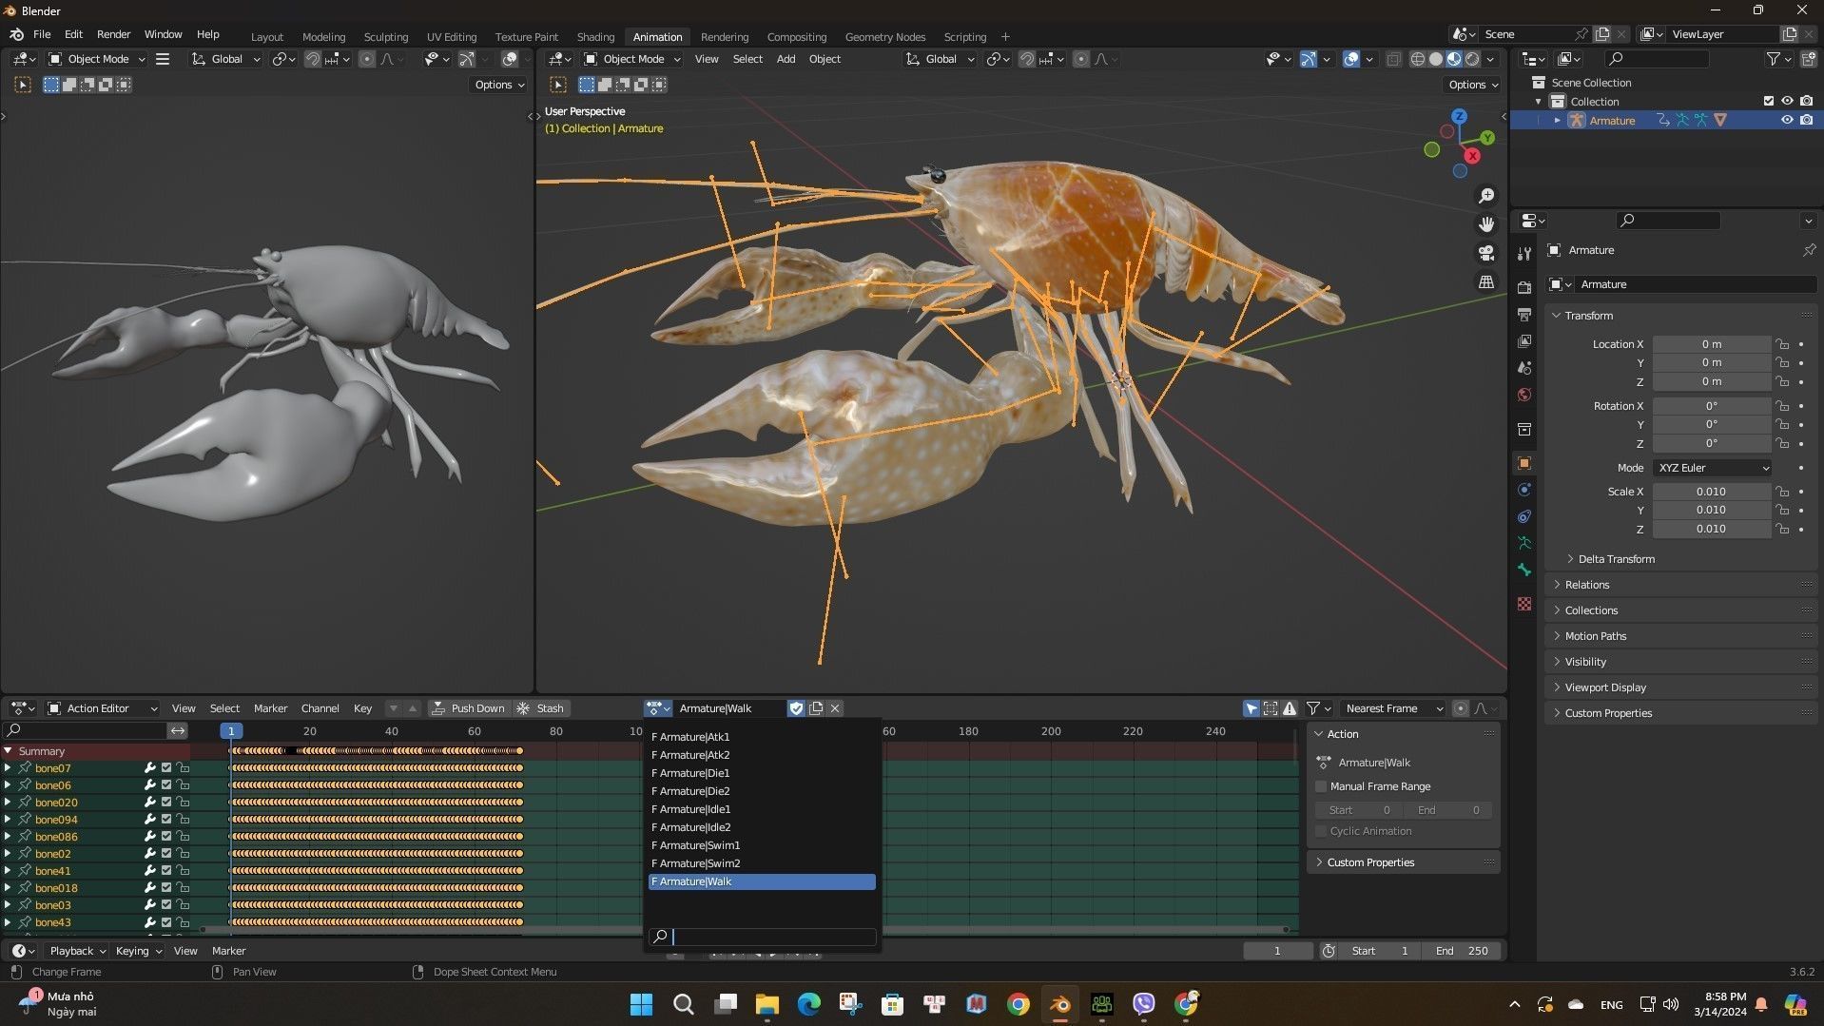Select rendered viewport shading
1824x1026 pixels.
1472,59
